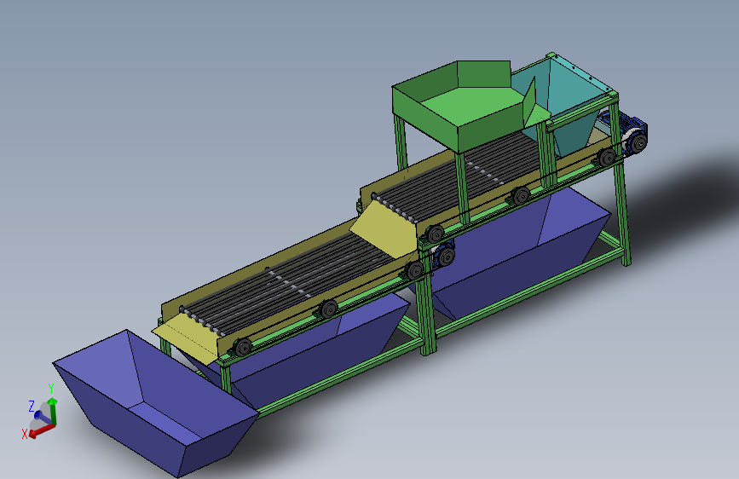Select the yellow discharge chute at the lower conveyor end
Screen dimensions: 739x479
click(x=188, y=338)
